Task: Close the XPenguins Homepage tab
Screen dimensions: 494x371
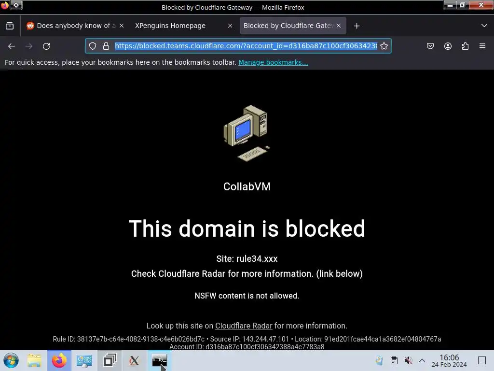Action: click(230, 26)
